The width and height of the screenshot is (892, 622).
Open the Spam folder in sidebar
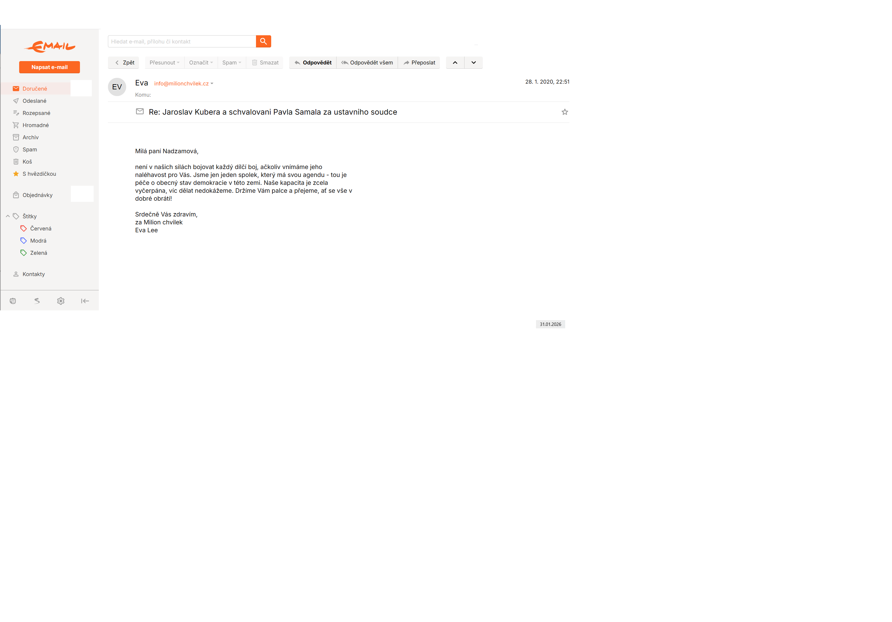pyautogui.click(x=29, y=149)
